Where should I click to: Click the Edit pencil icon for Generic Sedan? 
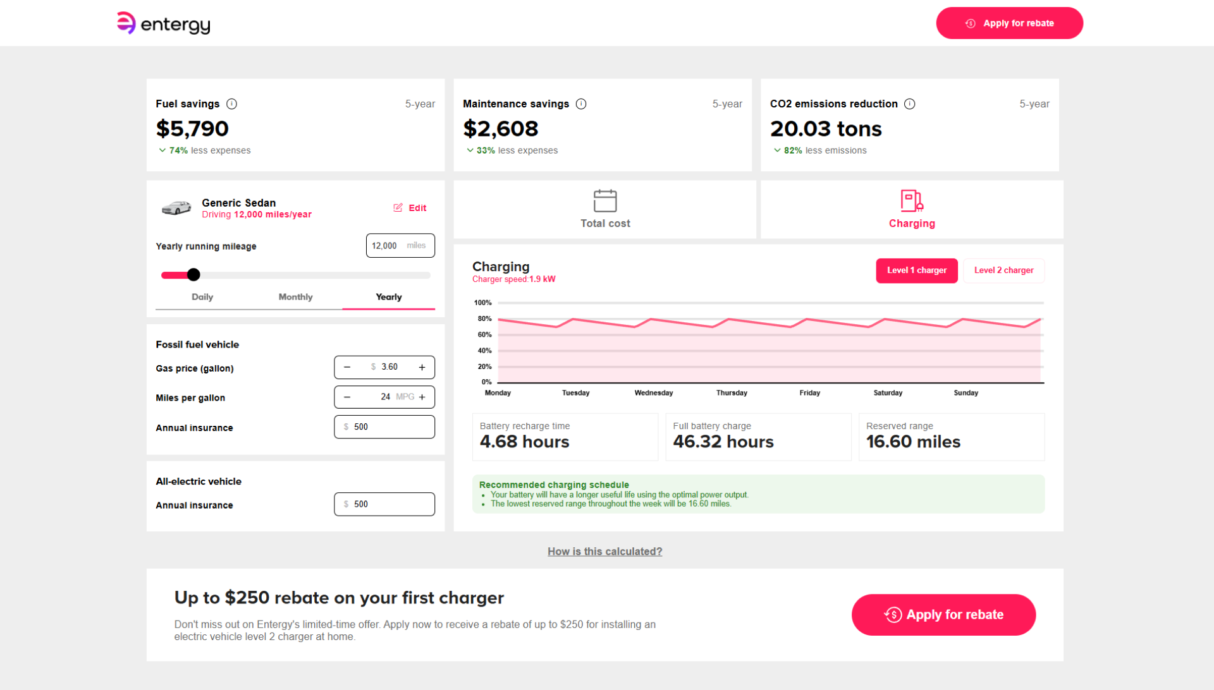[398, 208]
